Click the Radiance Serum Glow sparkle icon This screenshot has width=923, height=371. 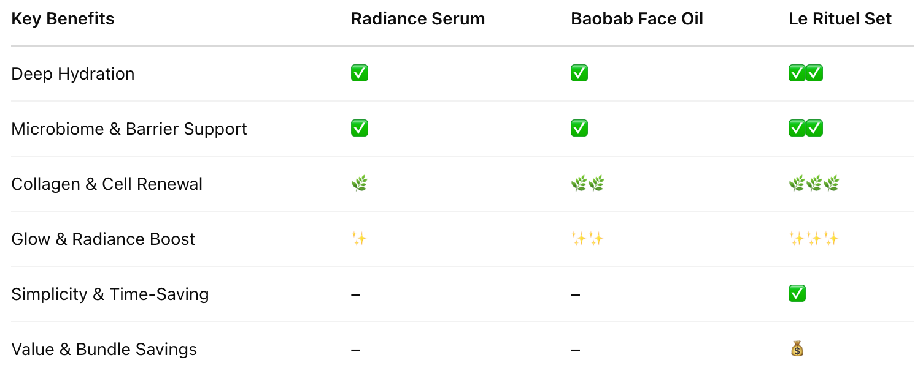pos(359,239)
